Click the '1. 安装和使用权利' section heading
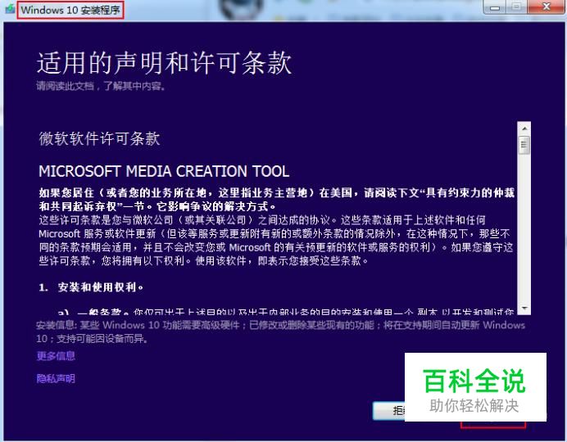This screenshot has width=567, height=442. tap(91, 287)
